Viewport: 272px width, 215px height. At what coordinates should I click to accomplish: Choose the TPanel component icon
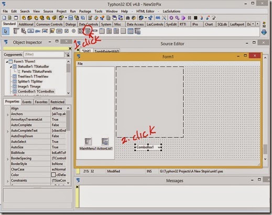(x=123, y=31)
